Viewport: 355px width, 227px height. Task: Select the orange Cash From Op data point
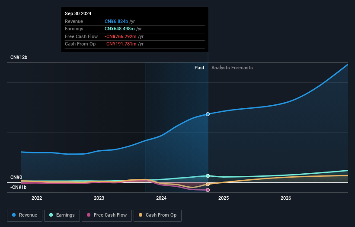[x=208, y=184]
